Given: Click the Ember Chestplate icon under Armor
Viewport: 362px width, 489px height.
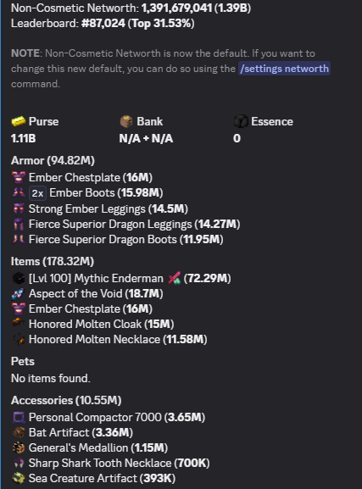Looking at the screenshot, I should coord(19,177).
